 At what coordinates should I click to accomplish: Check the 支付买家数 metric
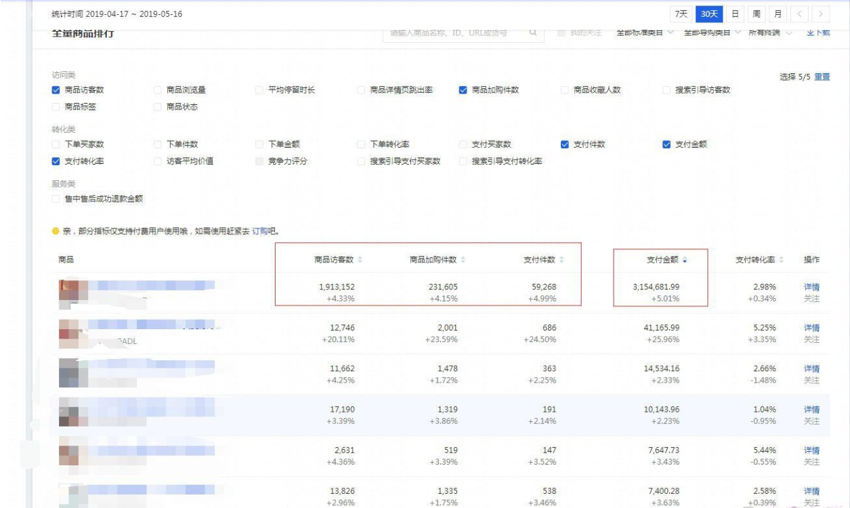[x=463, y=144]
